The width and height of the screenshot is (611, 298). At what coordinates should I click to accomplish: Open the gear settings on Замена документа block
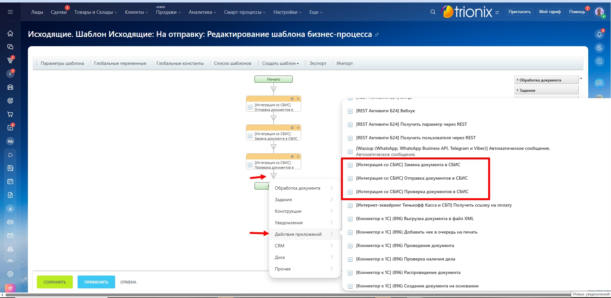click(x=292, y=128)
